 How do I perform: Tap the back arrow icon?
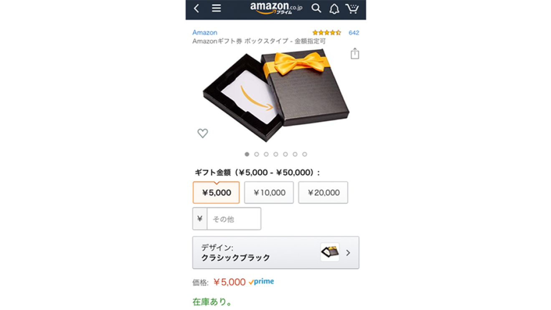tap(197, 8)
